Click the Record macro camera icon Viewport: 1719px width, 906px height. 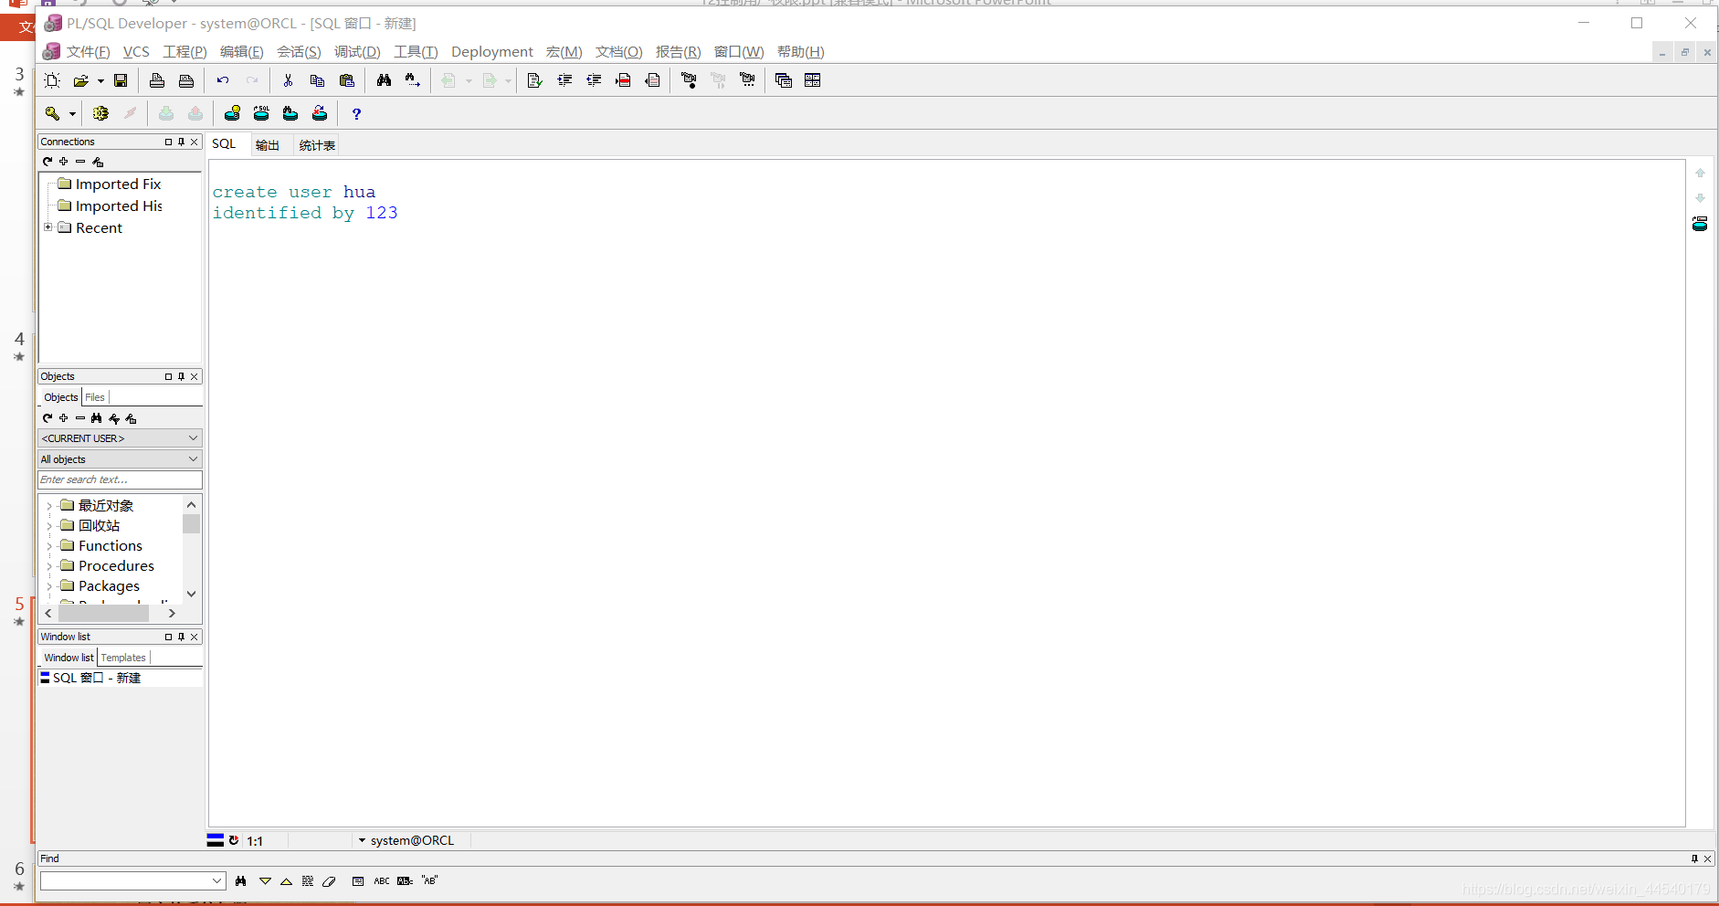click(x=689, y=80)
